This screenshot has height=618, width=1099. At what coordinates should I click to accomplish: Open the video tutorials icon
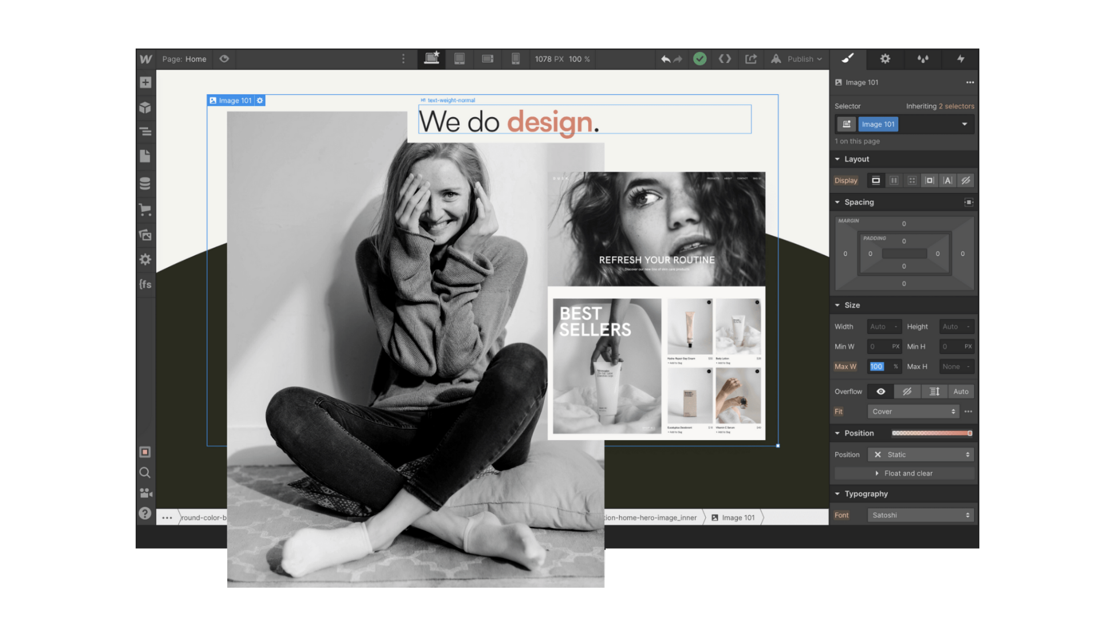(x=145, y=493)
